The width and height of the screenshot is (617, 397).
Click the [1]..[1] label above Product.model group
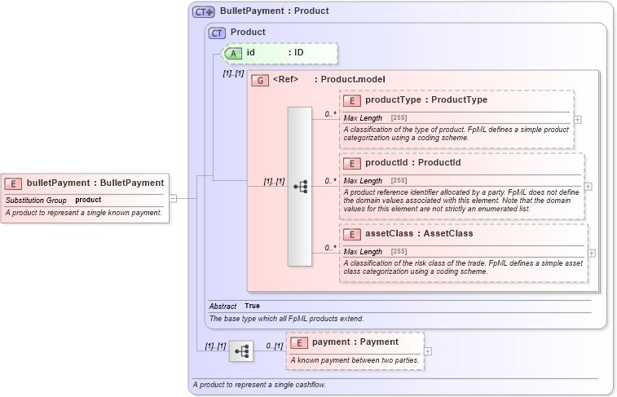[x=233, y=73]
